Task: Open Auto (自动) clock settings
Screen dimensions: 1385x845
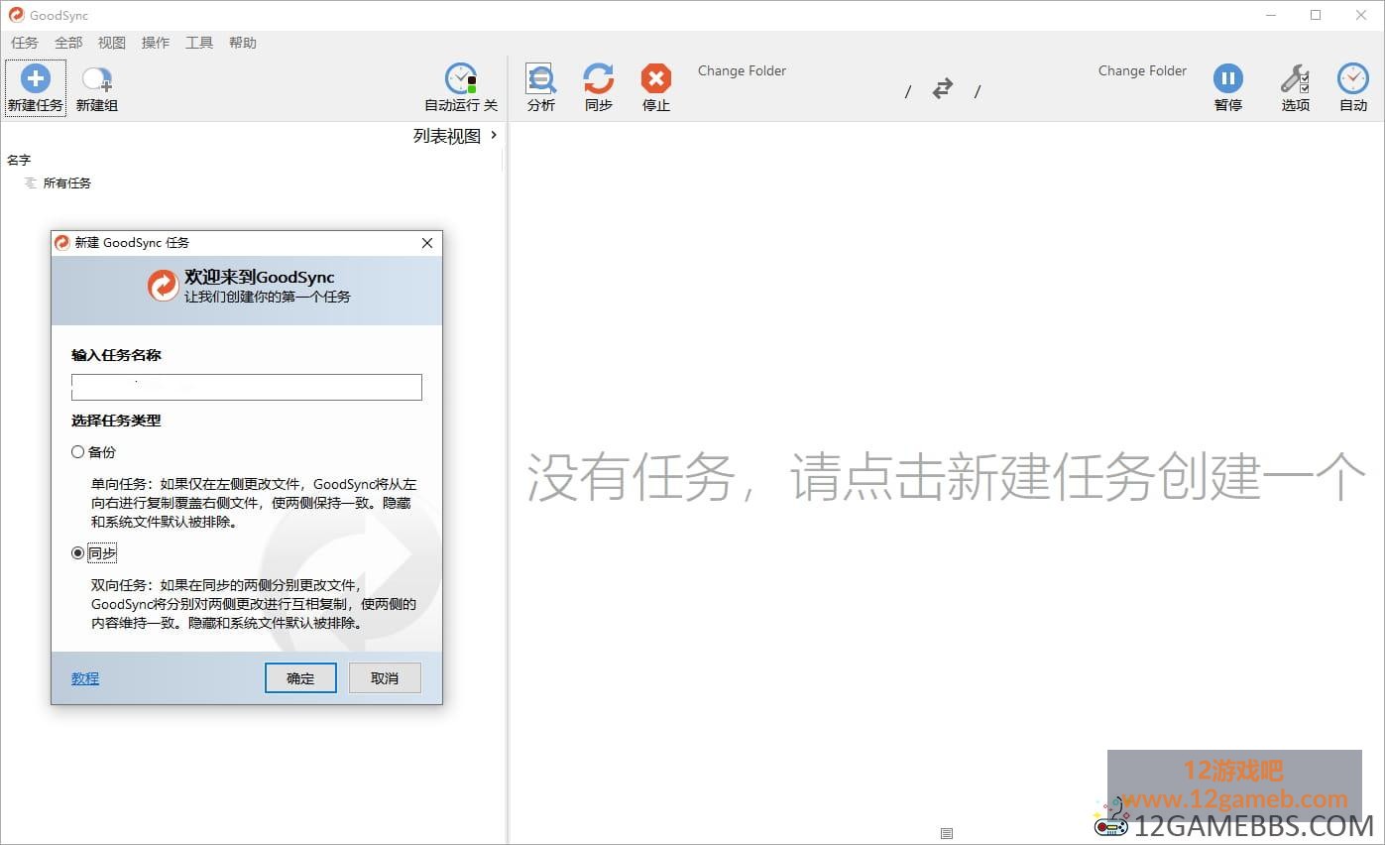Action: coord(1352,78)
